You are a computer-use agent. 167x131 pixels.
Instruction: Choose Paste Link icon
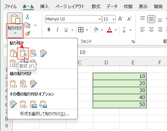tap(23, 104)
